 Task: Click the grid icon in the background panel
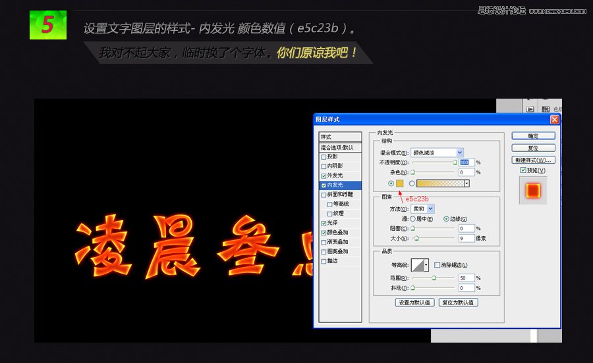546,109
